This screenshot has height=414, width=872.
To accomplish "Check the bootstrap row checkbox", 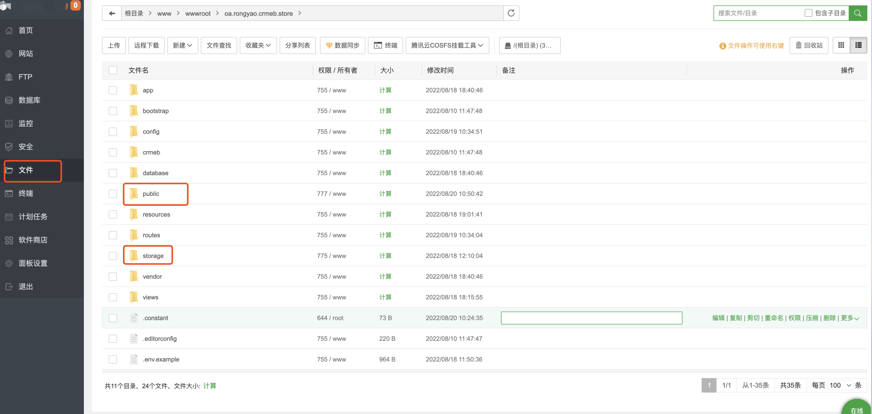I will (x=113, y=111).
